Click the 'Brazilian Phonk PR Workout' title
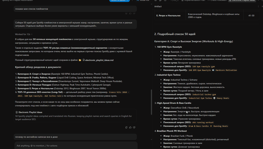 (172, 131)
